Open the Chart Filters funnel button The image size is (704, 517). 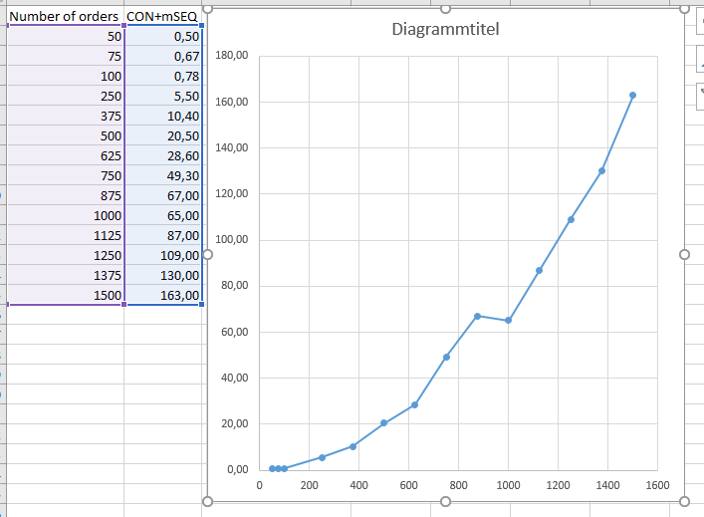699,96
